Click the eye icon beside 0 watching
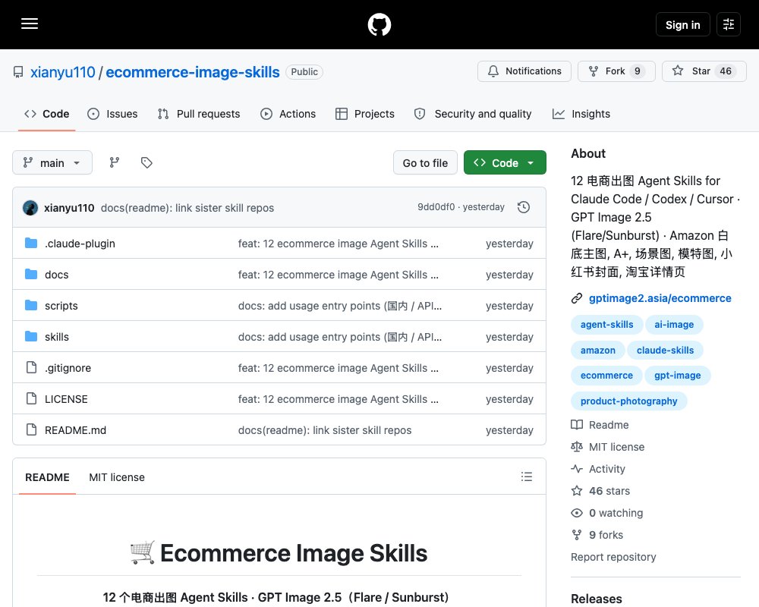This screenshot has width=759, height=607. click(577, 513)
